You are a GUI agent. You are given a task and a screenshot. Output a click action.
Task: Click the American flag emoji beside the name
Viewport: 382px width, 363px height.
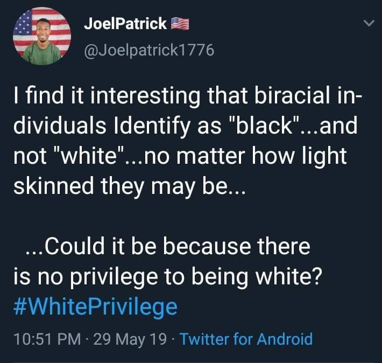pos(180,24)
